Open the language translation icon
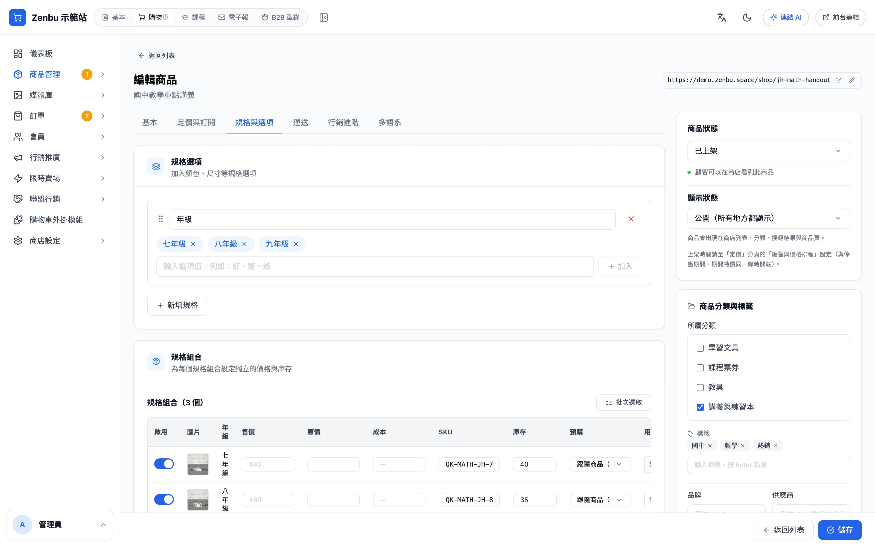Screen dimensions: 875x547 pyautogui.click(x=722, y=17)
